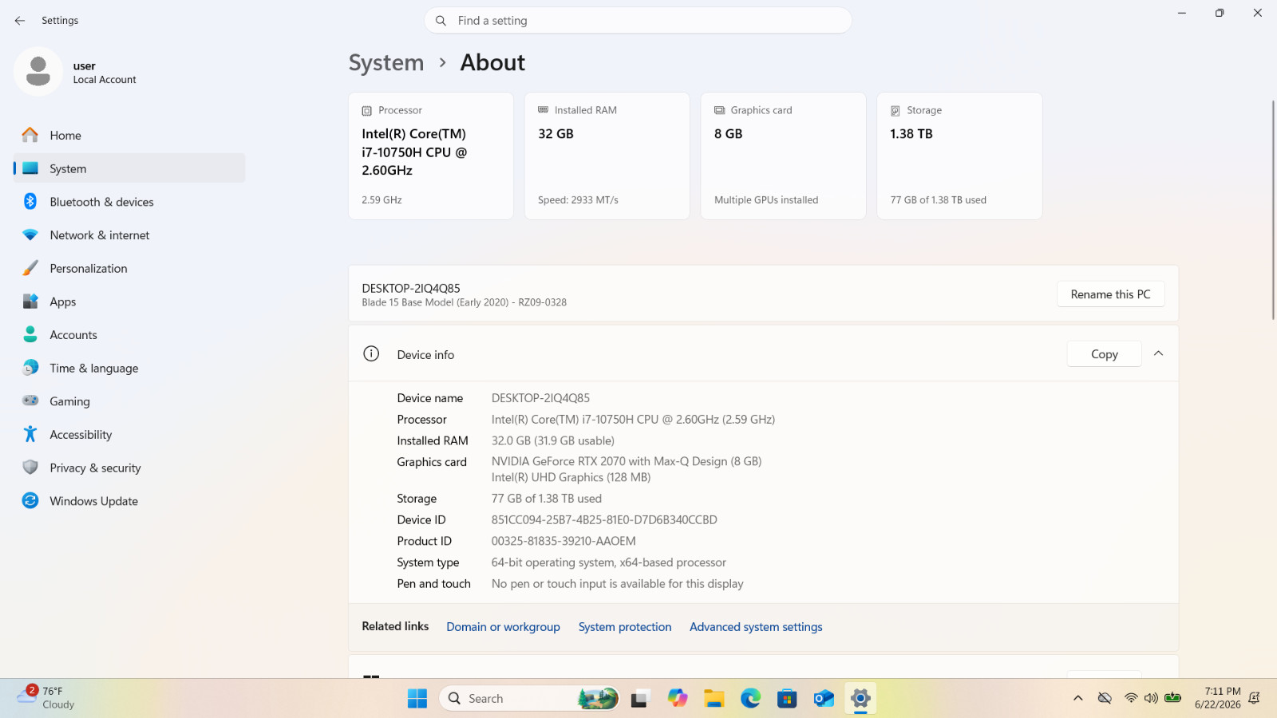Open the weather widget showing 76°F
The width and height of the screenshot is (1277, 718).
click(46, 698)
